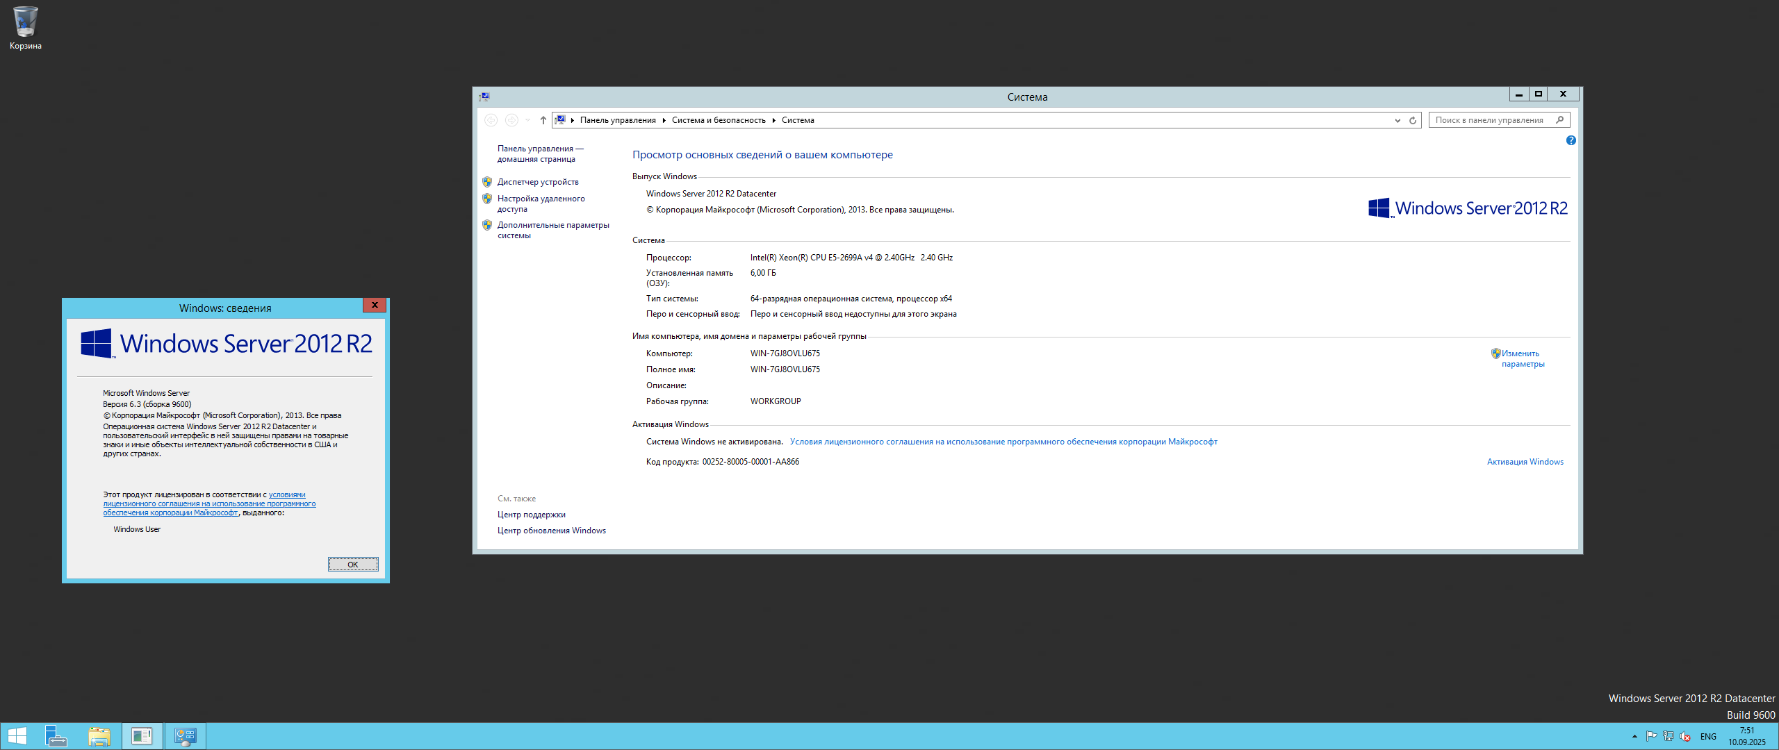
Task: Open the Microsoft license terms link
Action: pos(1003,442)
